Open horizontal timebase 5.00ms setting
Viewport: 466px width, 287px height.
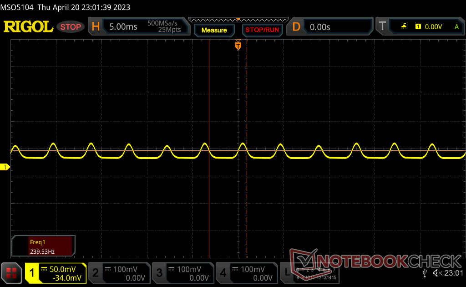click(x=139, y=26)
